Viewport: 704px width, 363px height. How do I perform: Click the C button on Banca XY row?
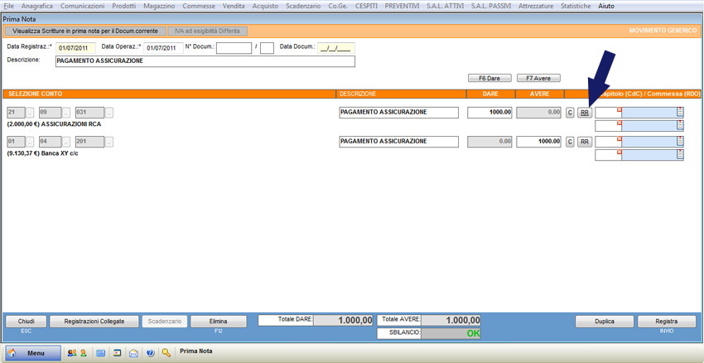click(x=570, y=142)
